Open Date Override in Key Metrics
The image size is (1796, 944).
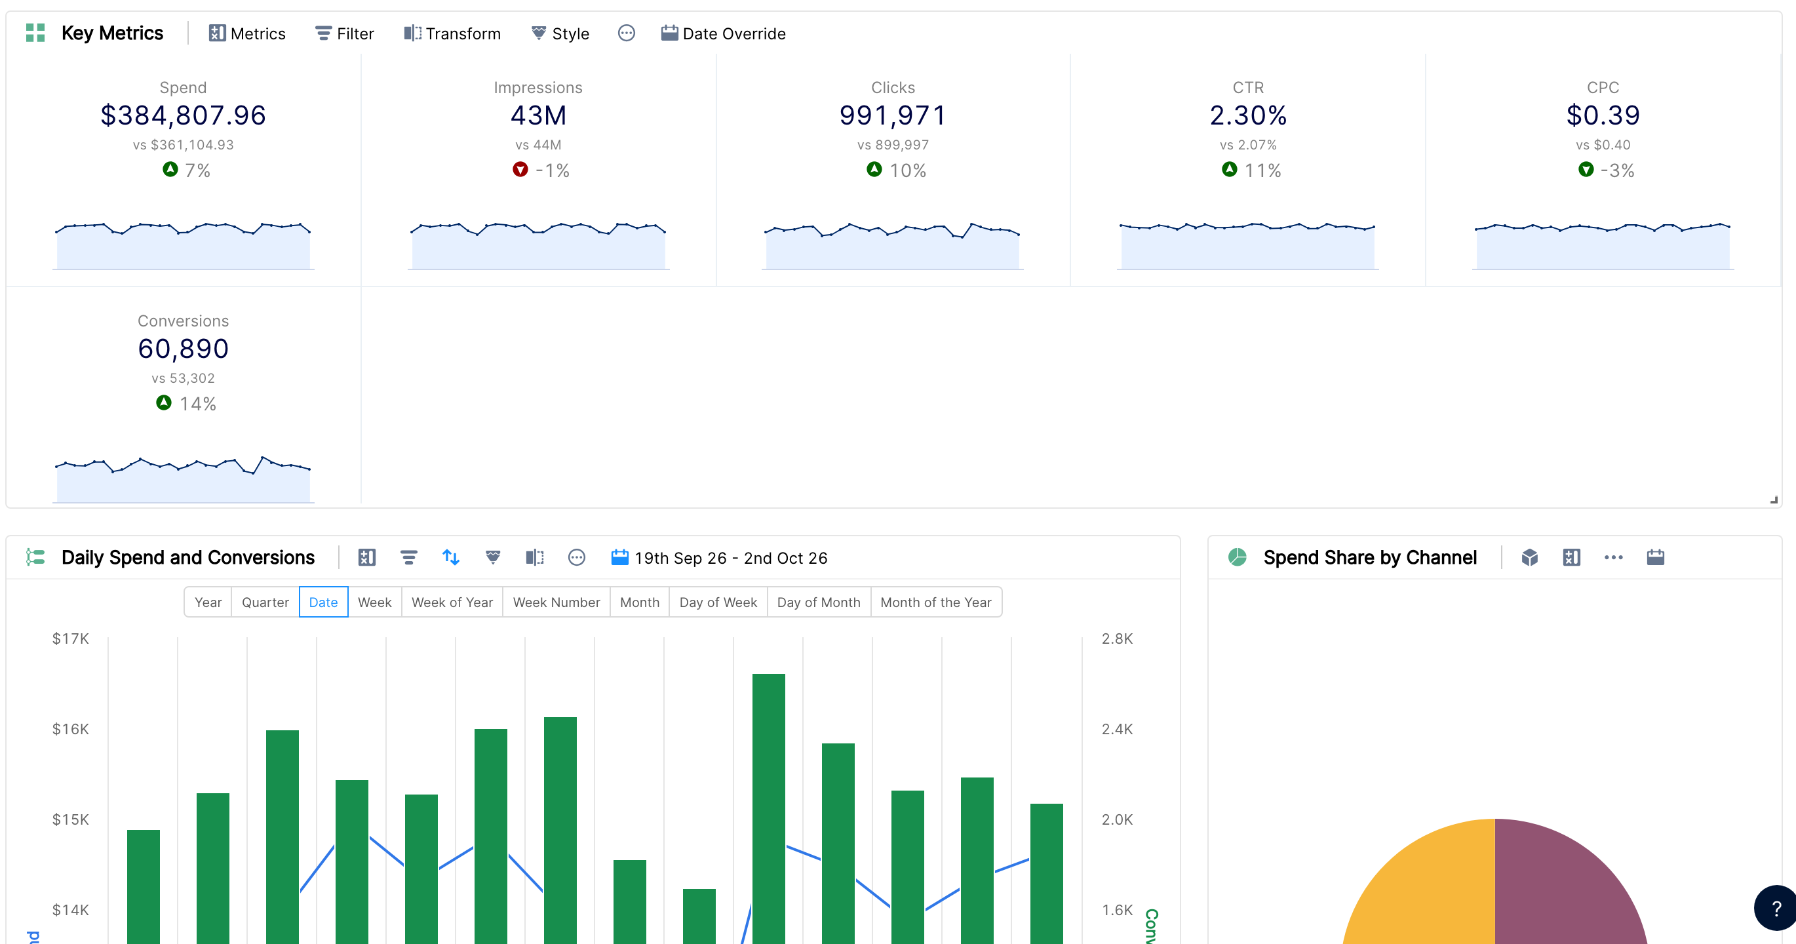(x=723, y=33)
